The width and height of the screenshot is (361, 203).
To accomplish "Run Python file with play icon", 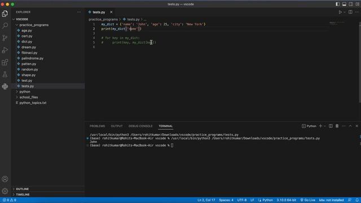I will tap(340, 12).
